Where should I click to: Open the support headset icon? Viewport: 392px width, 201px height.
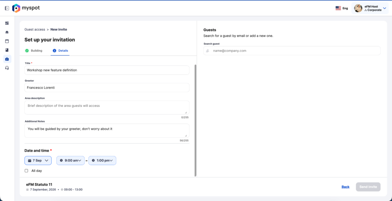point(7,68)
